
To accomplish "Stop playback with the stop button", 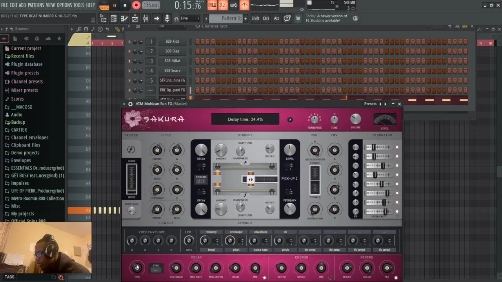I will 125,5.
